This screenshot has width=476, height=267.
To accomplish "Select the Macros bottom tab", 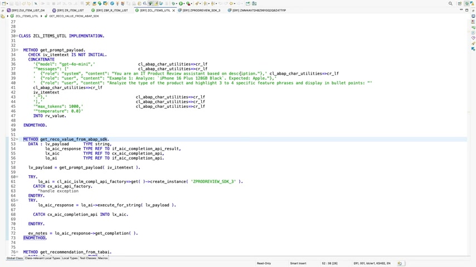I will tap(103, 258).
